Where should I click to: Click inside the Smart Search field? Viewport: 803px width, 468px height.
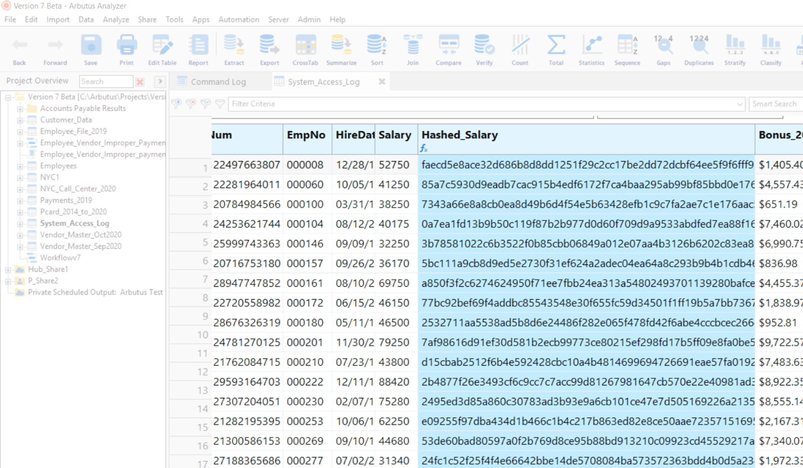pyautogui.click(x=775, y=104)
